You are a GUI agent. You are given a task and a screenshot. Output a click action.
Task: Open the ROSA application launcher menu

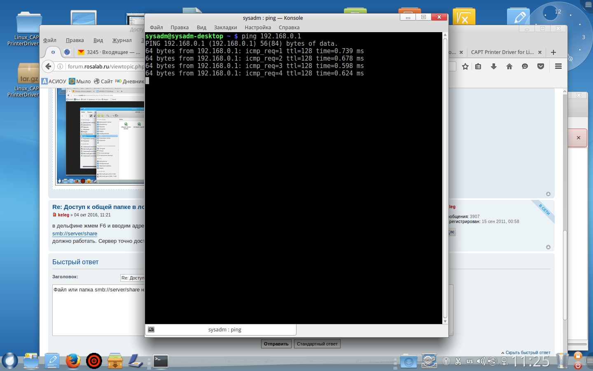click(9, 361)
